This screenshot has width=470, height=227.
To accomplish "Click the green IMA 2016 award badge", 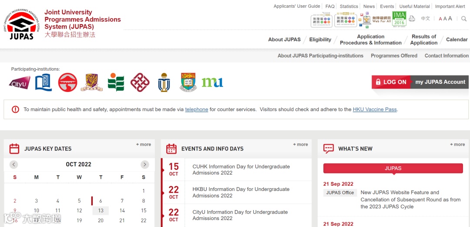I will pos(399,20).
